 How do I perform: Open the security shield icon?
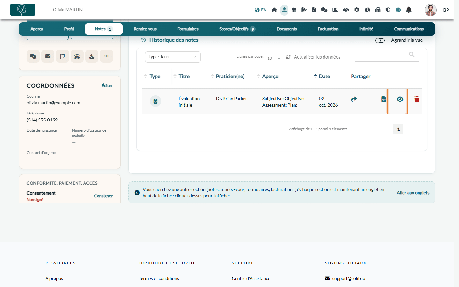point(388,10)
